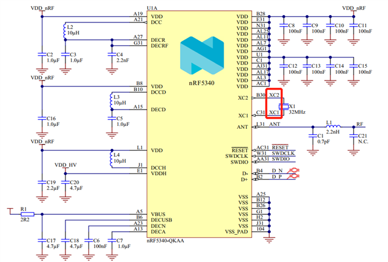The height and width of the screenshot is (262, 388).
Task: Click the VDD_HV power label
Action: [65, 165]
